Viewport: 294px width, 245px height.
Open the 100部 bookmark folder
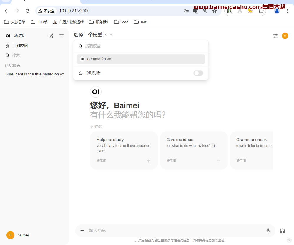(x=39, y=22)
